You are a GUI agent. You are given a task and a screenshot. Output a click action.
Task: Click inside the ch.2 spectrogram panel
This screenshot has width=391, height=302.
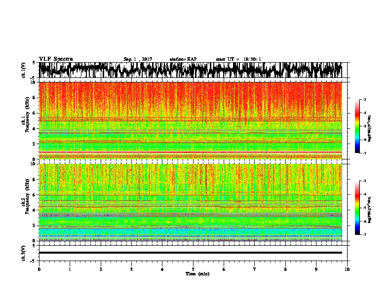pyautogui.click(x=190, y=202)
